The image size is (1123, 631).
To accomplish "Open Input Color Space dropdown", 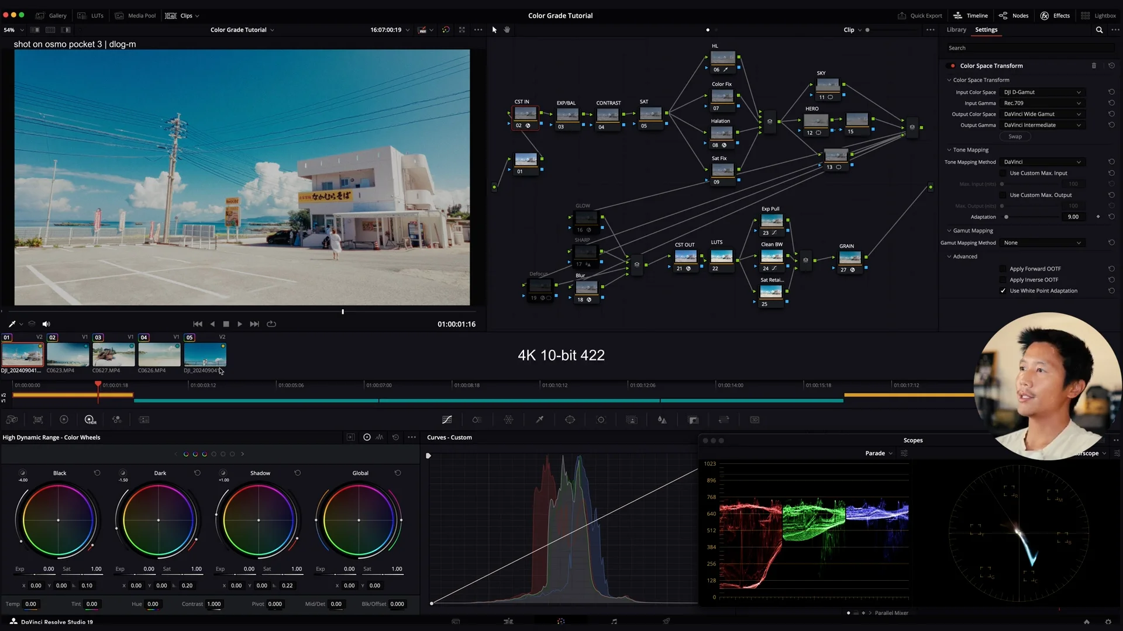I will pyautogui.click(x=1042, y=92).
